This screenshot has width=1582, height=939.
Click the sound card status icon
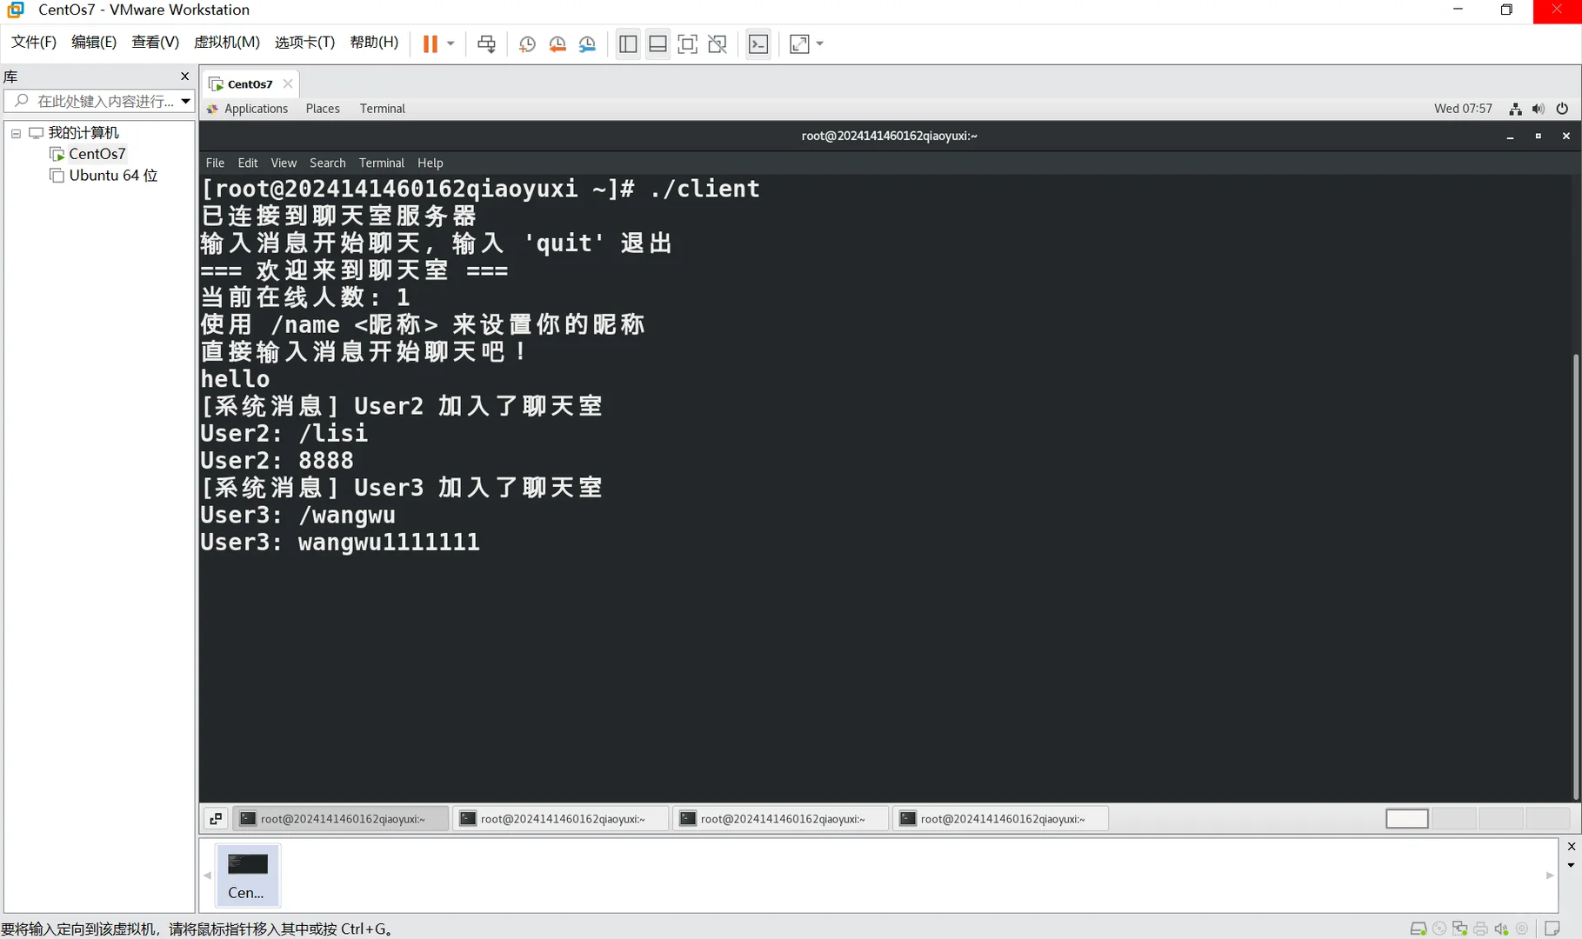tap(1501, 929)
